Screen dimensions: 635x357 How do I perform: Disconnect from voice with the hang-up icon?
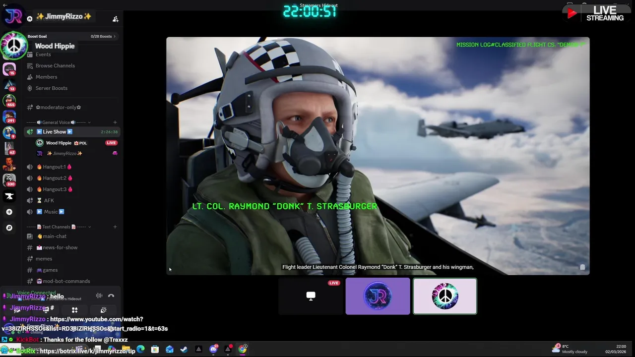tap(111, 296)
